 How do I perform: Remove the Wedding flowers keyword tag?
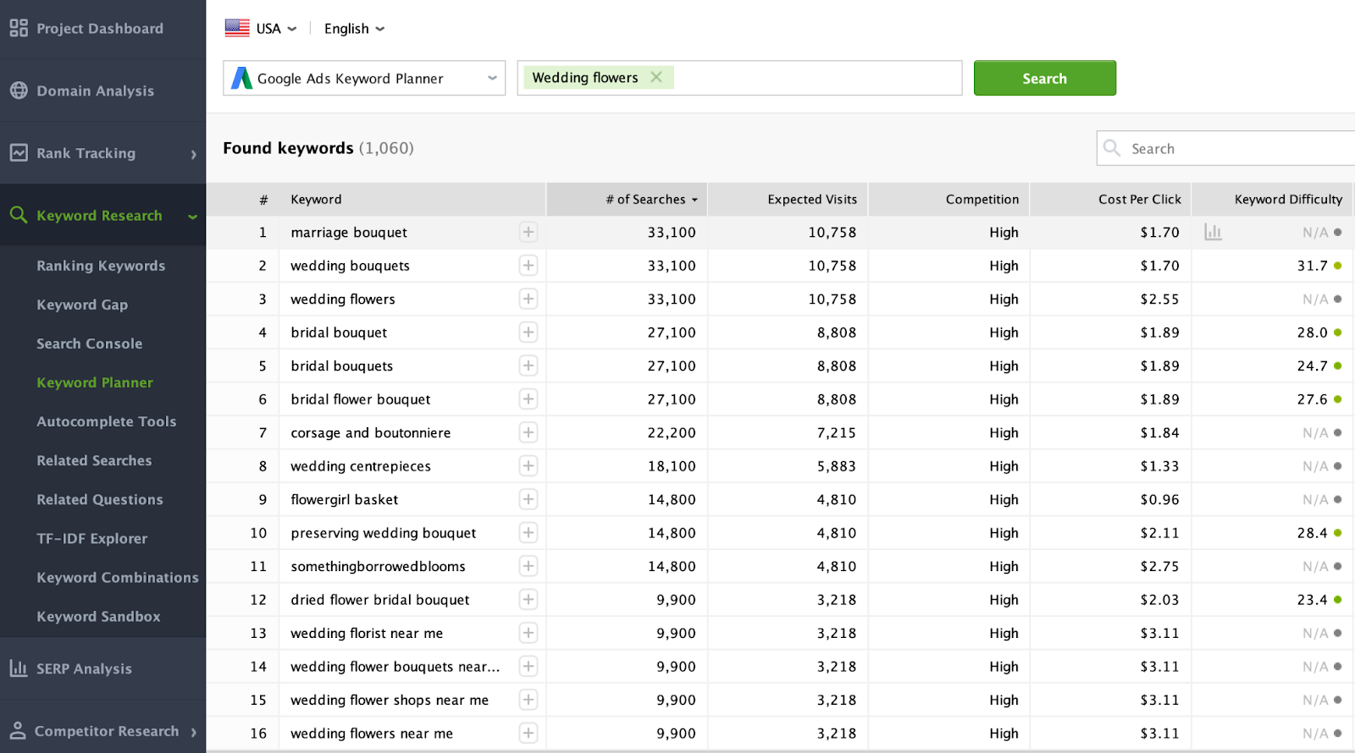(x=656, y=77)
